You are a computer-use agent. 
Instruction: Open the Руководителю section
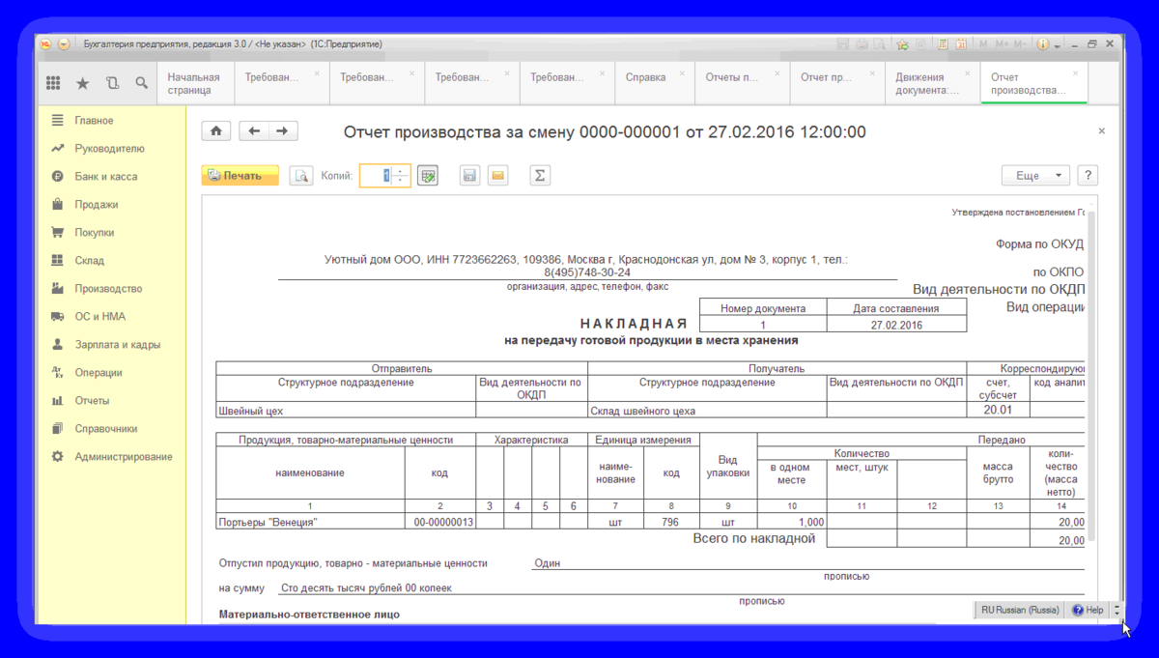[x=109, y=149]
